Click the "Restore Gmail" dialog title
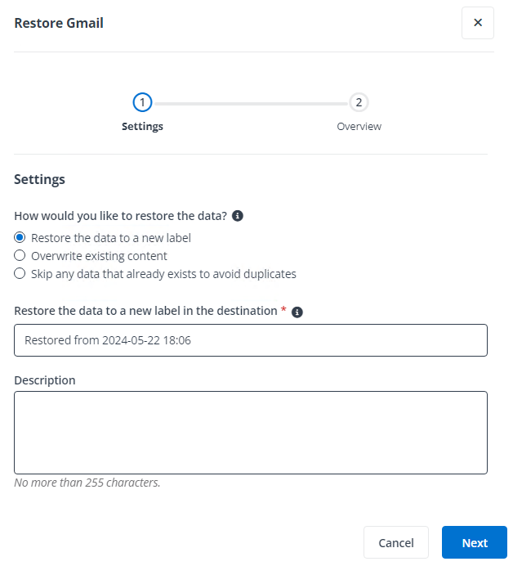The height and width of the screenshot is (566, 513). point(59,23)
